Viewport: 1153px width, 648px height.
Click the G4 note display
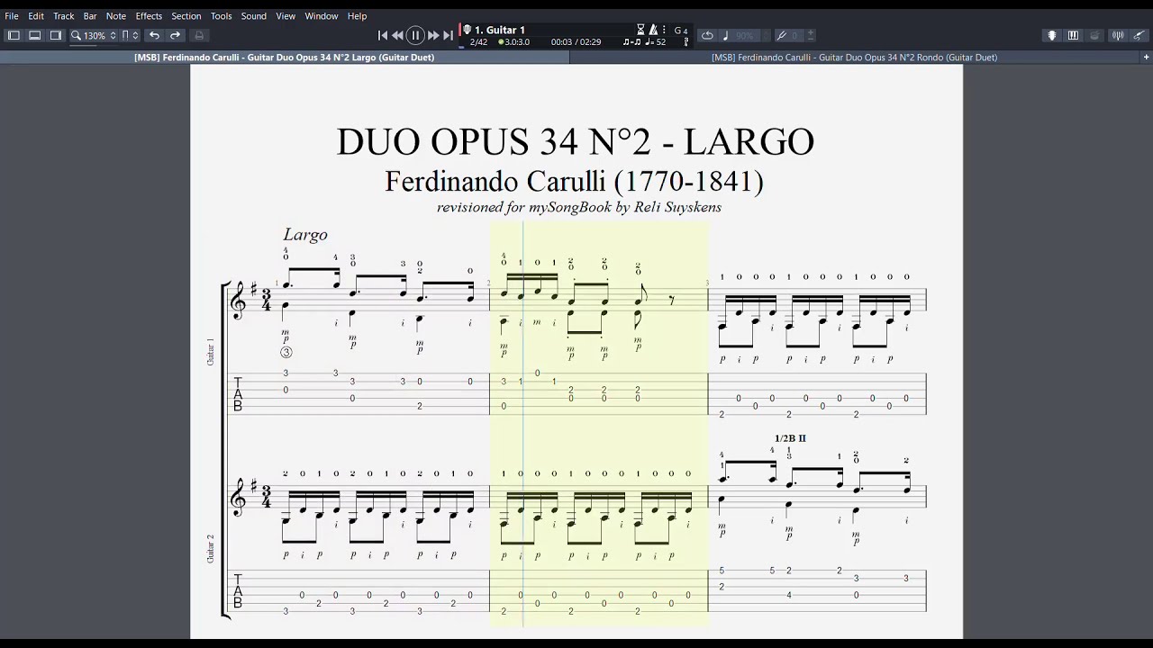681,31
